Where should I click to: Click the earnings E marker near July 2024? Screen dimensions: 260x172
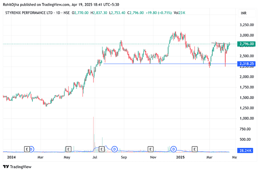(x=101, y=149)
